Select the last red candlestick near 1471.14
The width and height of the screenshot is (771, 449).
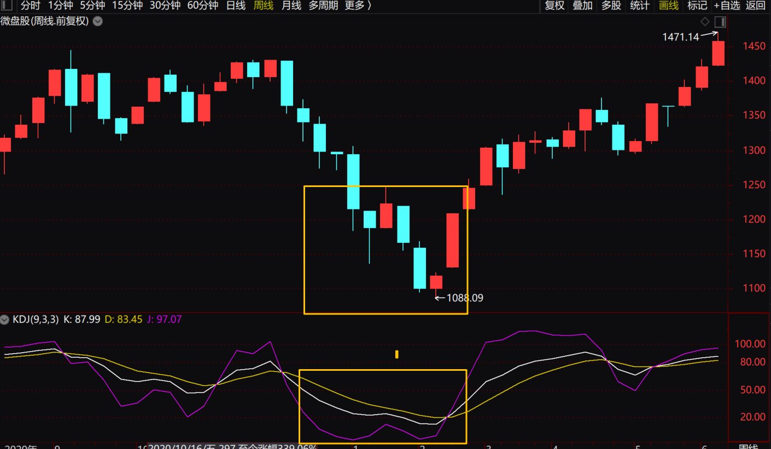(718, 53)
